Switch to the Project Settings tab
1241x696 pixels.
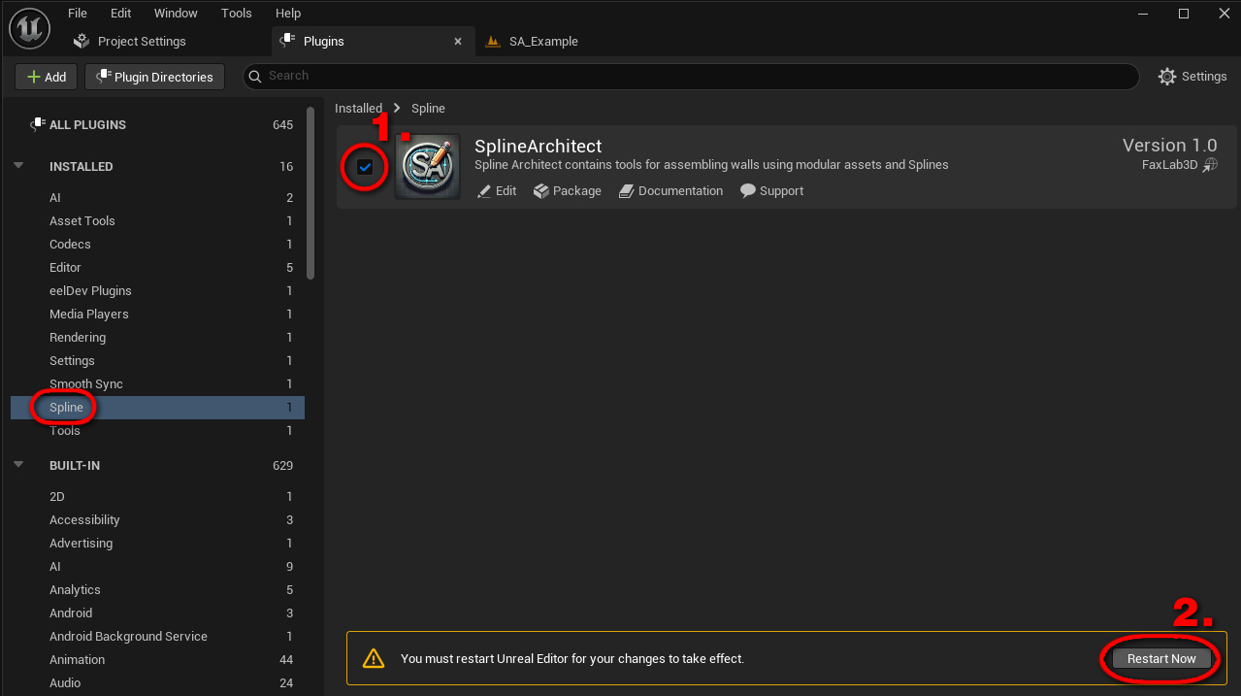(141, 42)
